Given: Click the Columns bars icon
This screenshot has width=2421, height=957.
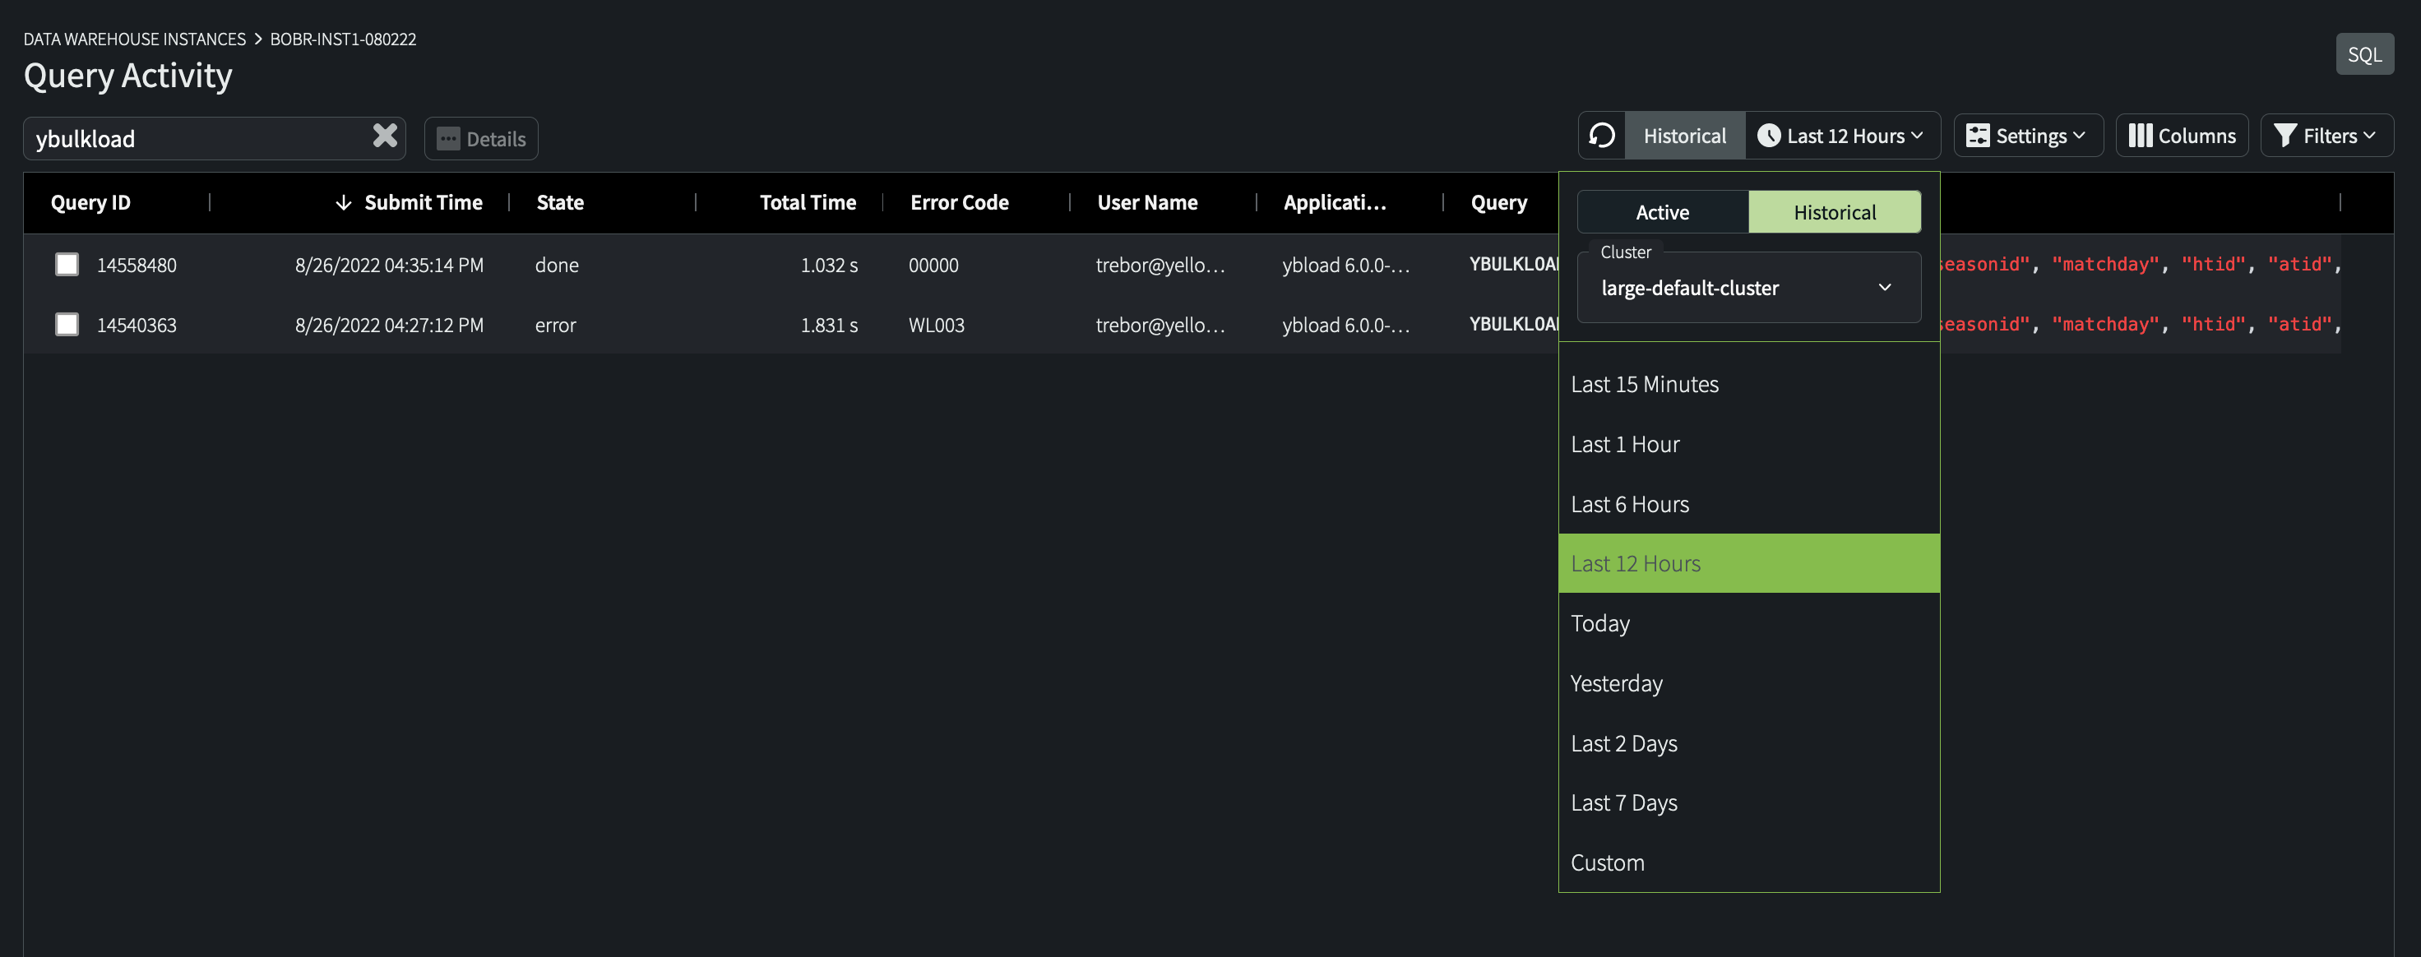Looking at the screenshot, I should click(2140, 136).
